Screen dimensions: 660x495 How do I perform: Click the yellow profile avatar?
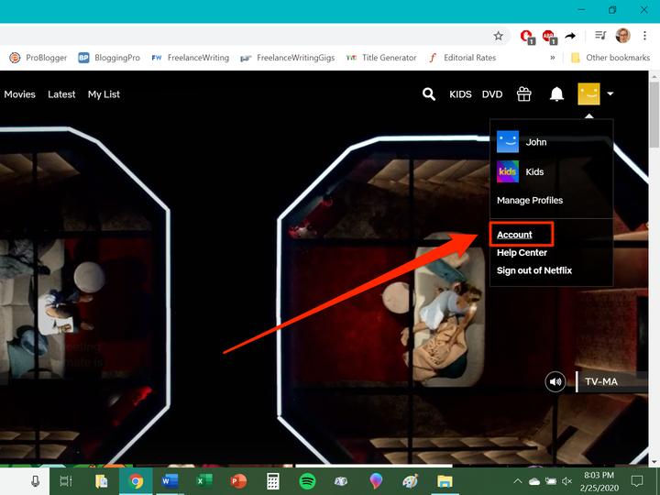point(588,93)
